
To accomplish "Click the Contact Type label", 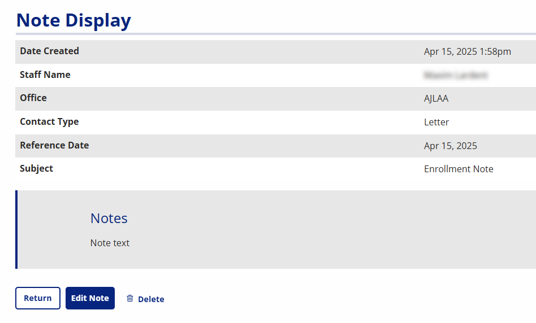I will pos(49,121).
